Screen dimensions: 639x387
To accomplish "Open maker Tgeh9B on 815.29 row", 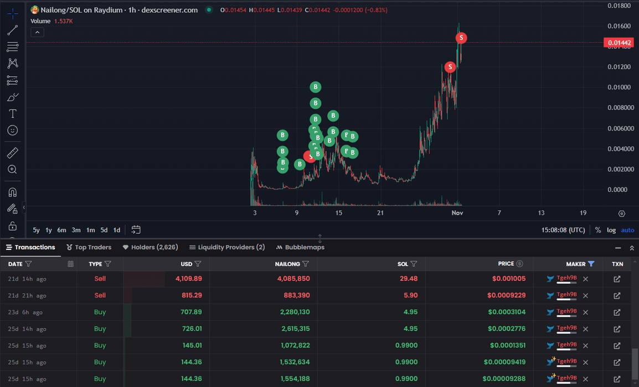I will point(566,295).
